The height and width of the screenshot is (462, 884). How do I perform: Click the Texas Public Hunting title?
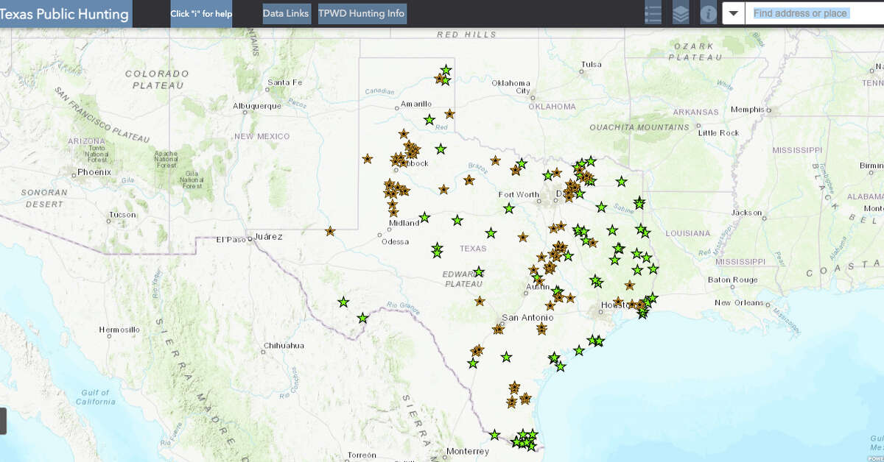pos(65,14)
